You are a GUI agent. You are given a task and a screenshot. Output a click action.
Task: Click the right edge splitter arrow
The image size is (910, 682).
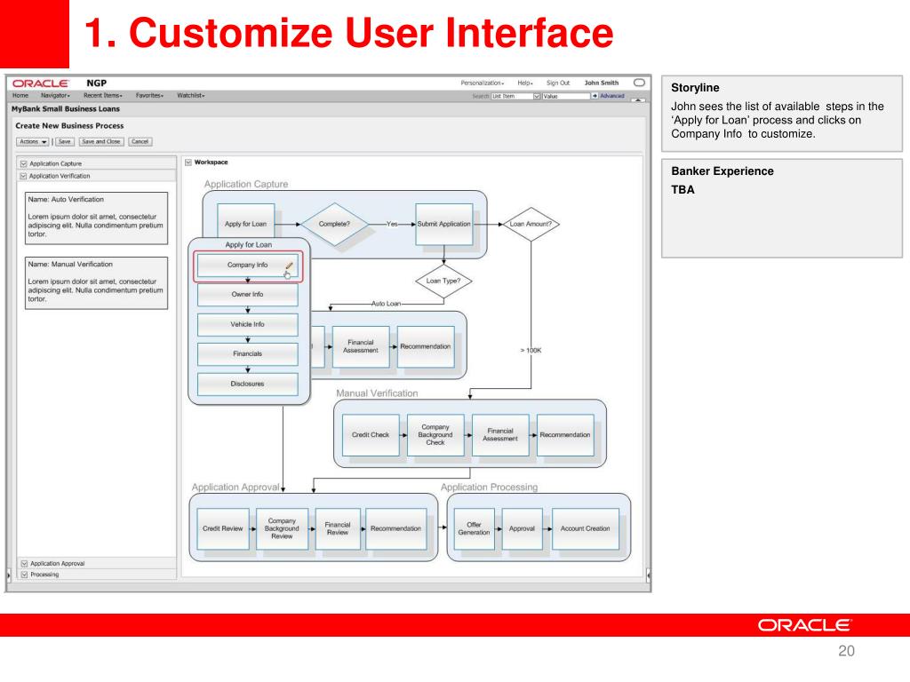click(648, 575)
